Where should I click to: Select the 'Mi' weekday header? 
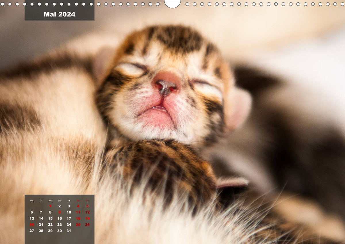pyautogui.click(x=50, y=201)
